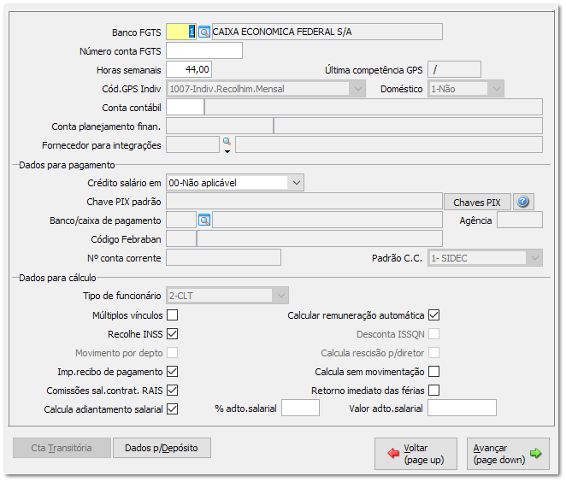
Task: Click the Fornecedor para integrações search icon
Action: (x=227, y=140)
